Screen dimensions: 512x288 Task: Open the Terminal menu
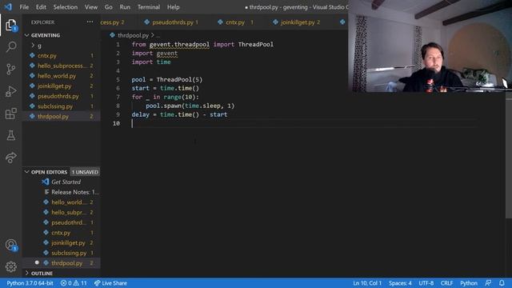coord(149,7)
